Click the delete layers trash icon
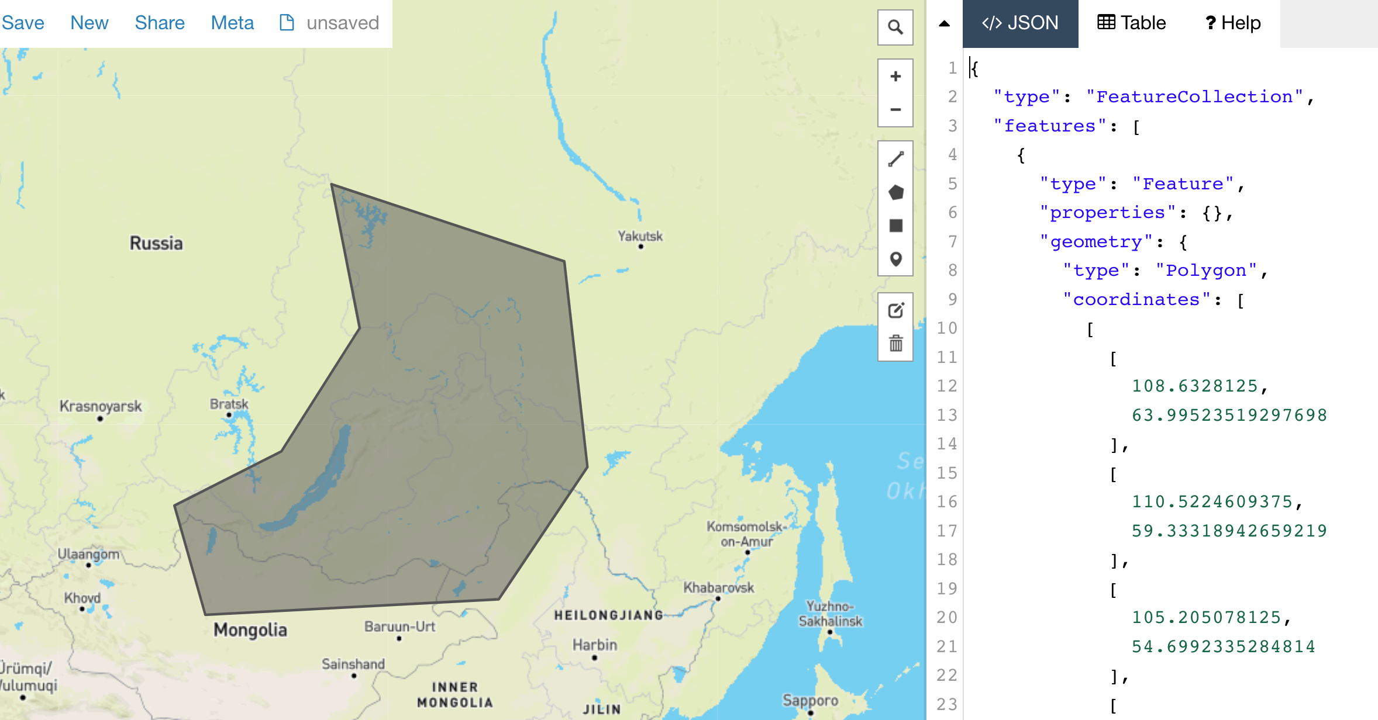This screenshot has width=1378, height=720. tap(895, 344)
